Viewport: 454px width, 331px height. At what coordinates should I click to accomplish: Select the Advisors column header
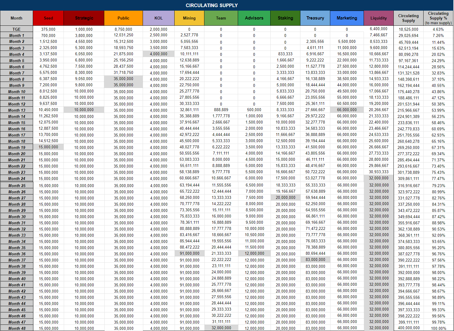(254, 18)
